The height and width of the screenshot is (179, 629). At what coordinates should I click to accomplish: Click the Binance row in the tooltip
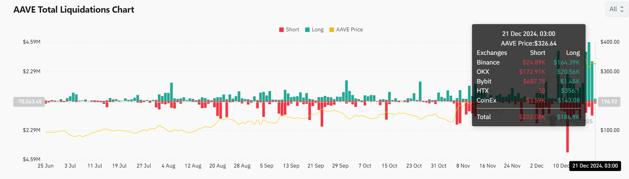[528, 62]
